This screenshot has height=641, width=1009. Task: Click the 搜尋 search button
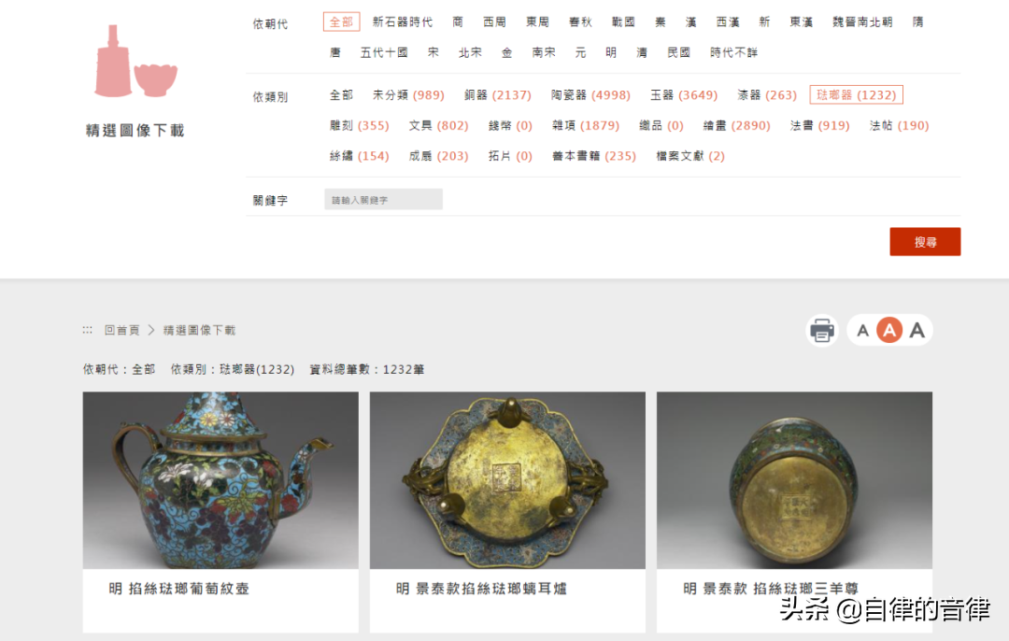click(x=925, y=241)
